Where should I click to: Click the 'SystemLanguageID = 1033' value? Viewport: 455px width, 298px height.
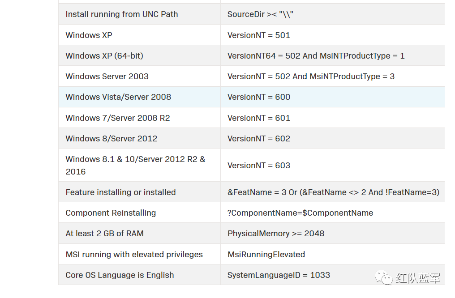pyautogui.click(x=279, y=275)
